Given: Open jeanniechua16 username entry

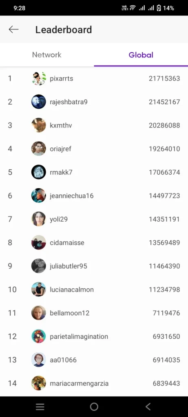Looking at the screenshot, I should (72, 196).
